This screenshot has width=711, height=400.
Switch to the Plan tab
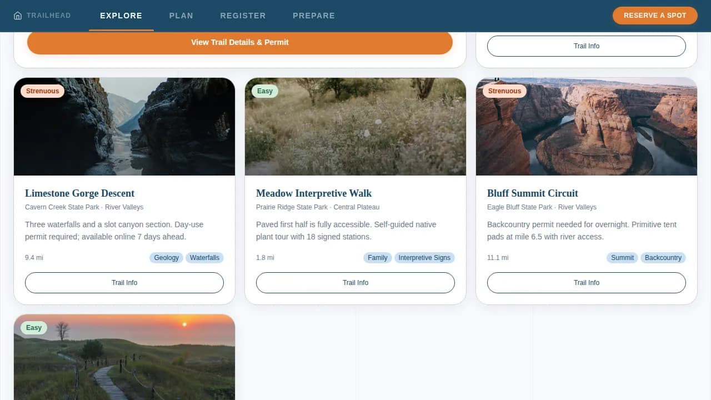coord(181,16)
